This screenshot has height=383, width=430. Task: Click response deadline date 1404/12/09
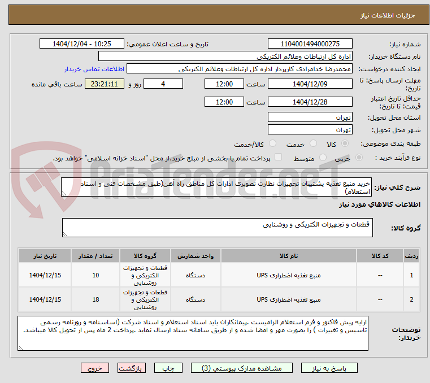[310, 84]
